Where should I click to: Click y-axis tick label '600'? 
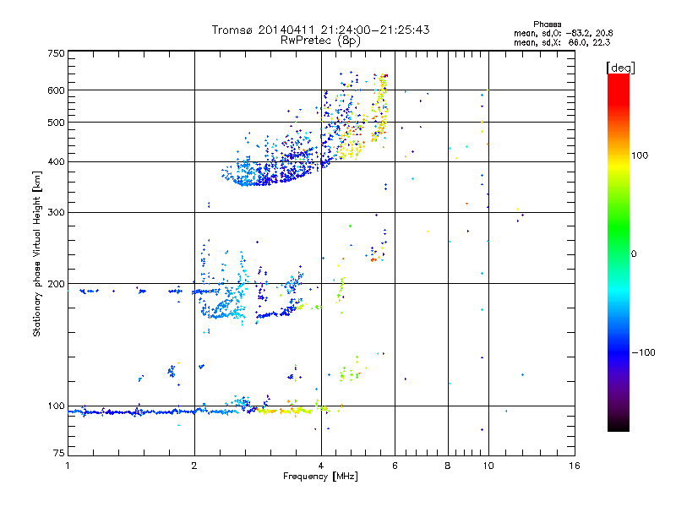[x=56, y=90]
